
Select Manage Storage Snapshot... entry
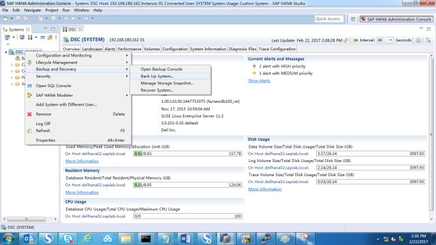(167, 83)
